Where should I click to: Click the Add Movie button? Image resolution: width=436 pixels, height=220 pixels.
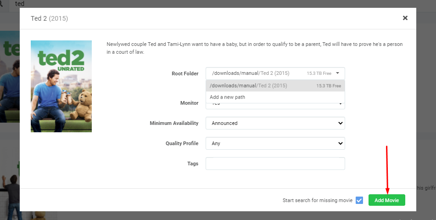[x=386, y=200]
